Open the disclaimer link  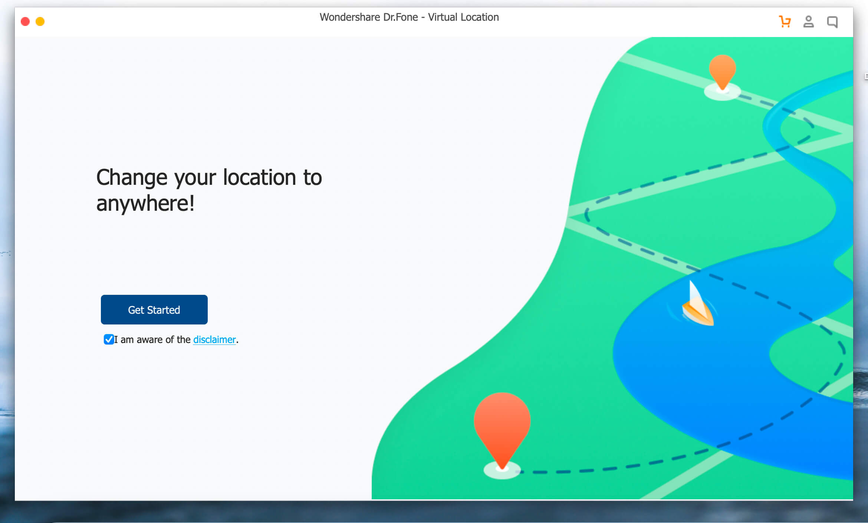click(x=214, y=340)
